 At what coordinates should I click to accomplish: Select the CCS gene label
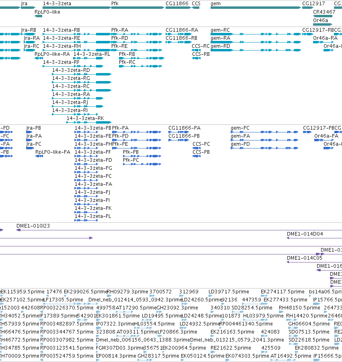pyautogui.click(x=196, y=4)
